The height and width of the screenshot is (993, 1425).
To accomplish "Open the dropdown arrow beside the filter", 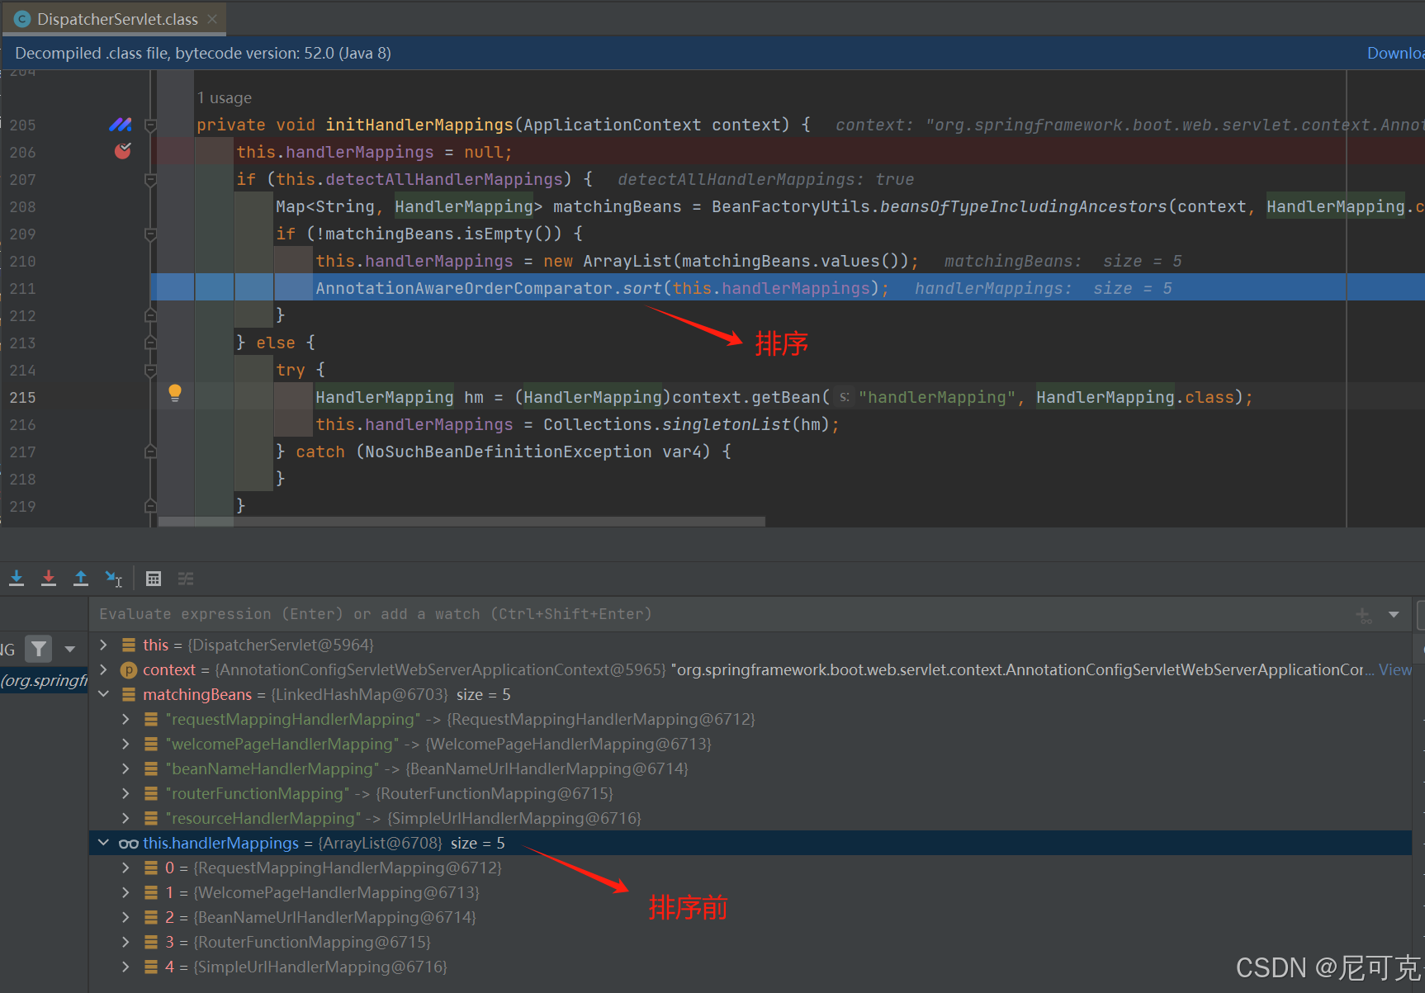I will pyautogui.click(x=70, y=650).
